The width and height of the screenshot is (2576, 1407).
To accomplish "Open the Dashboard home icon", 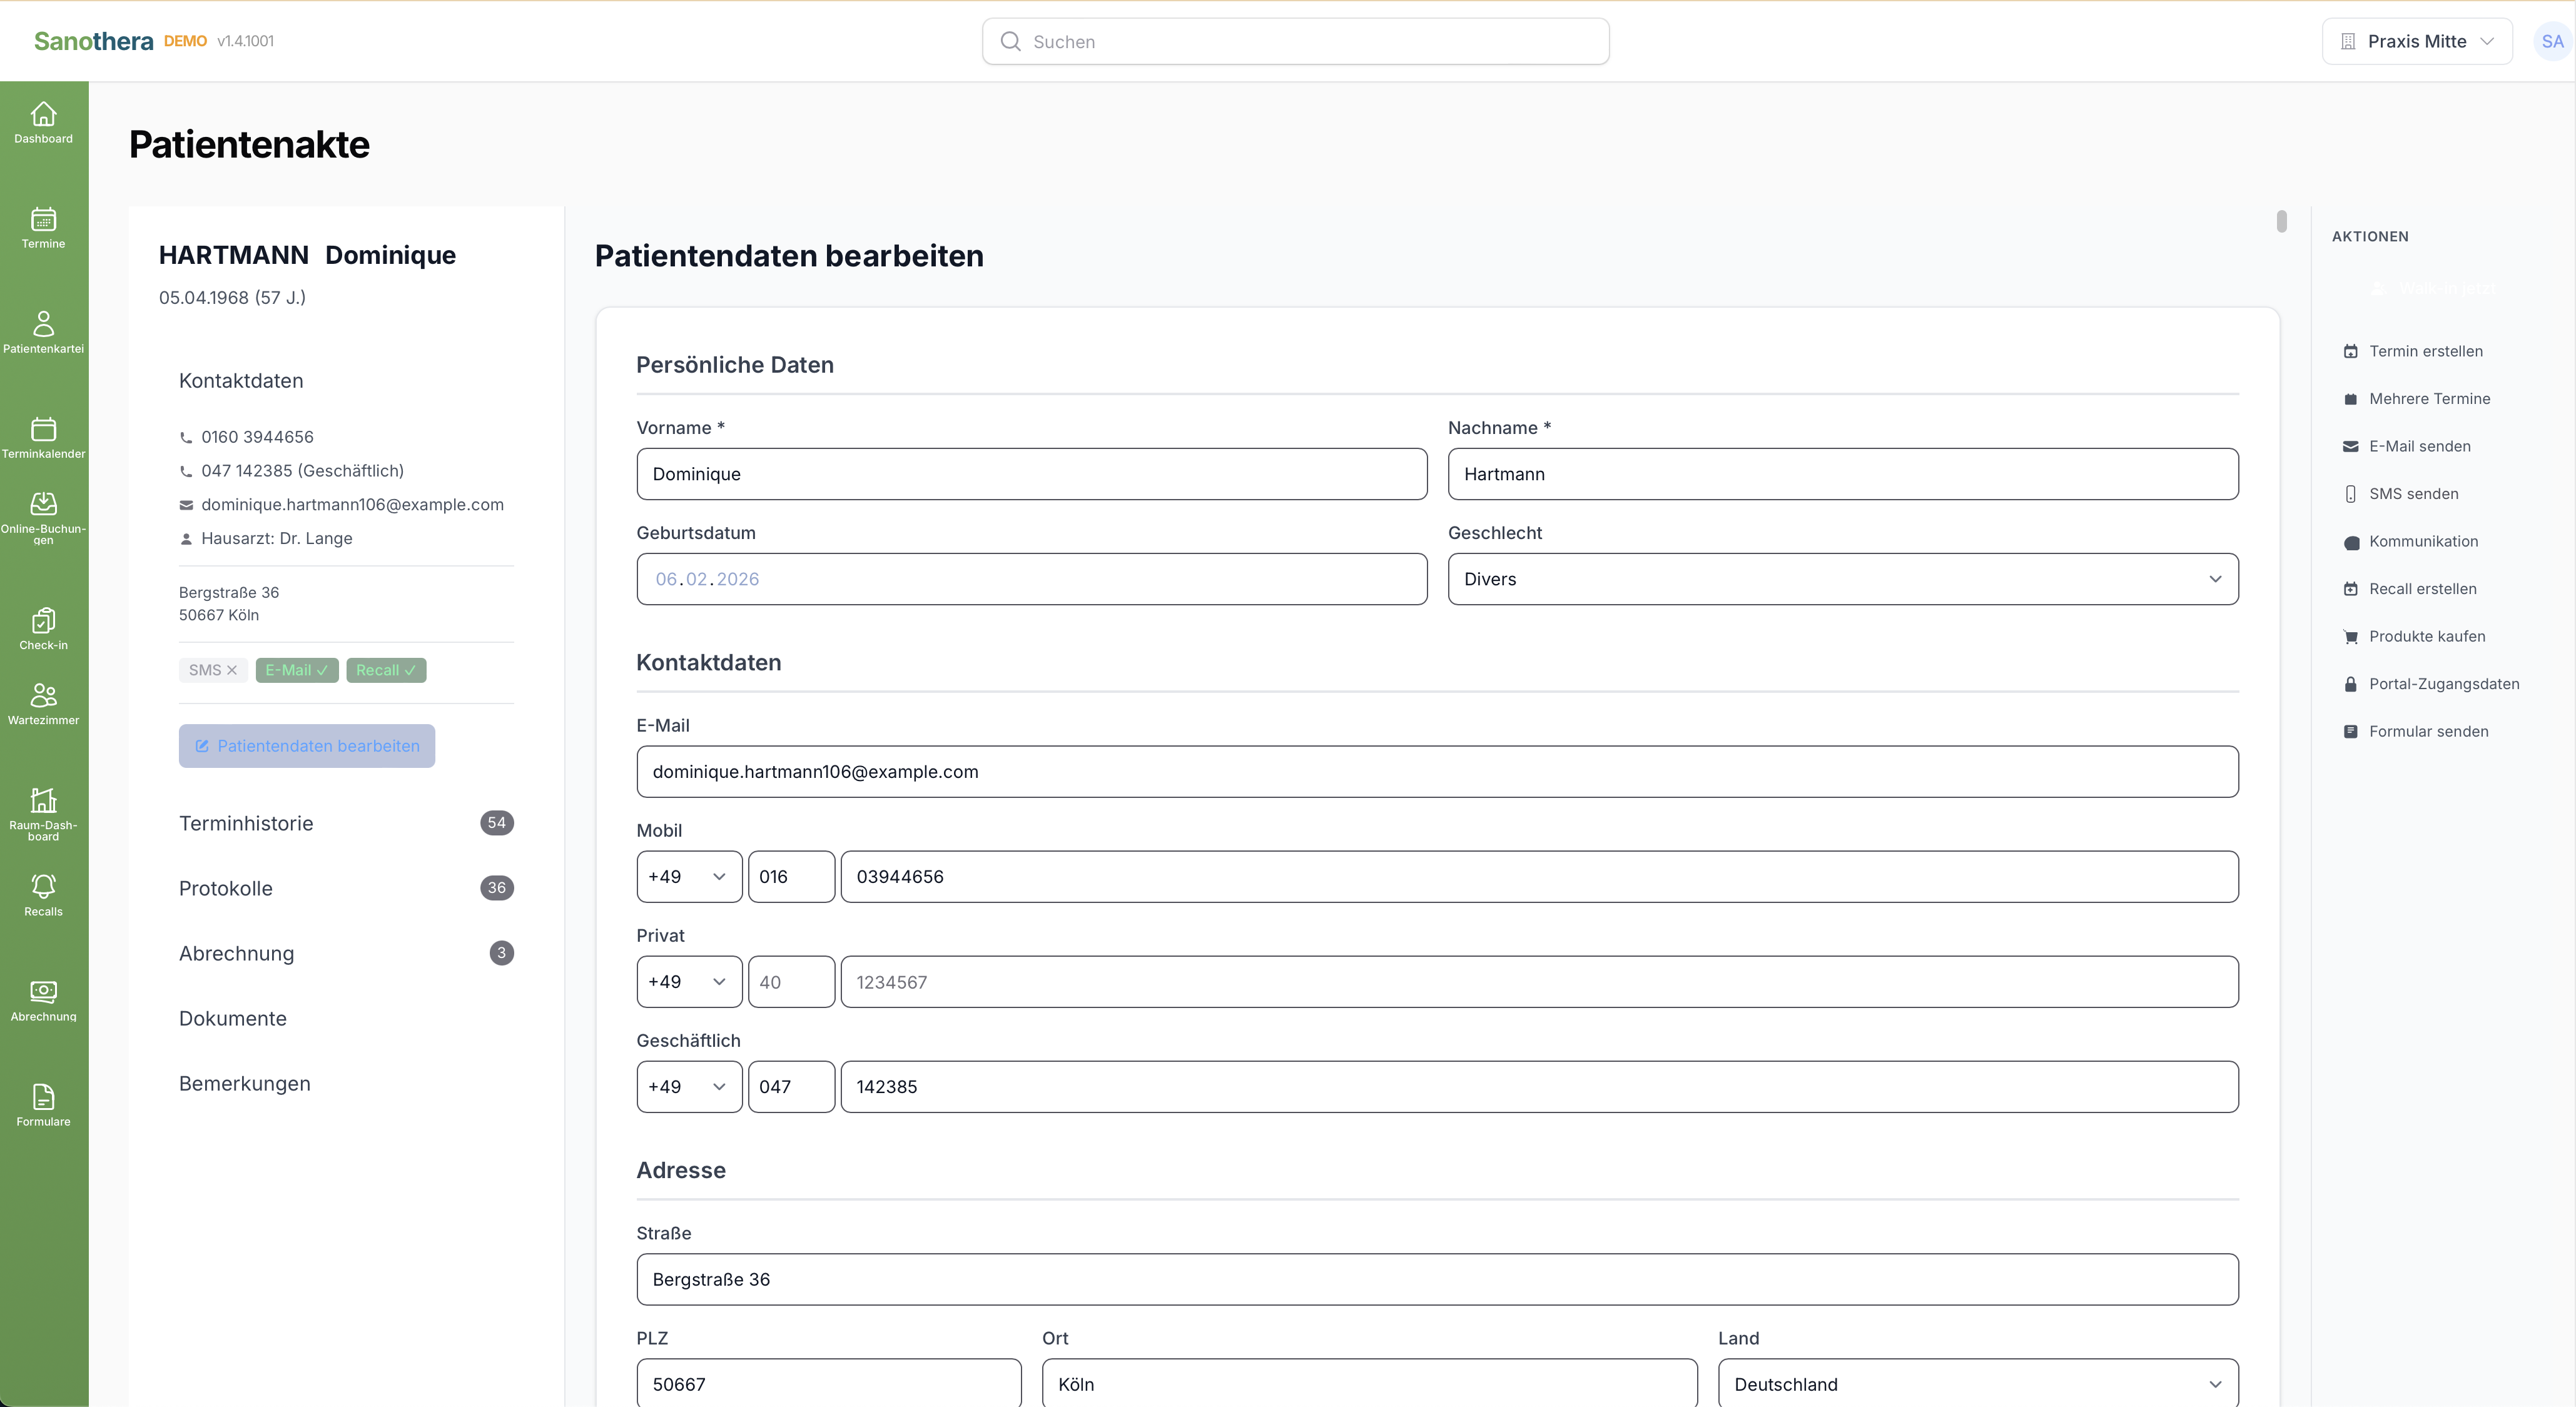I will coord(43,123).
